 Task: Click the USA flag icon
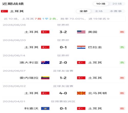[81, 32]
